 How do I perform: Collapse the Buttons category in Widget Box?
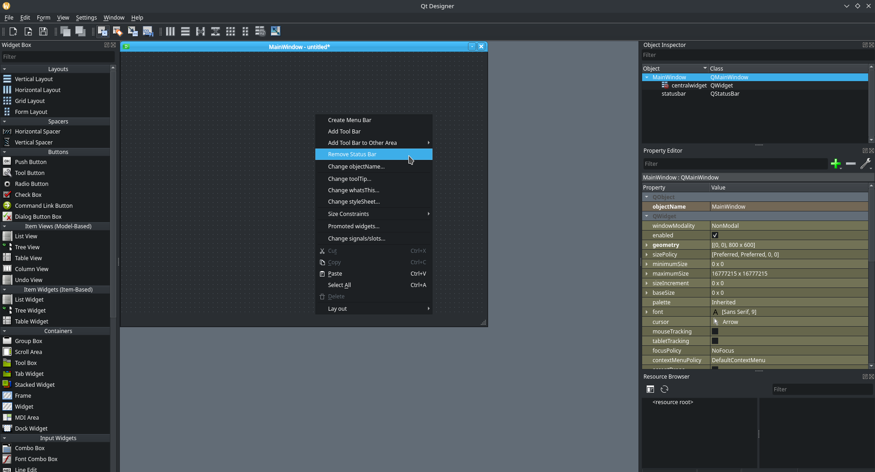[5, 152]
